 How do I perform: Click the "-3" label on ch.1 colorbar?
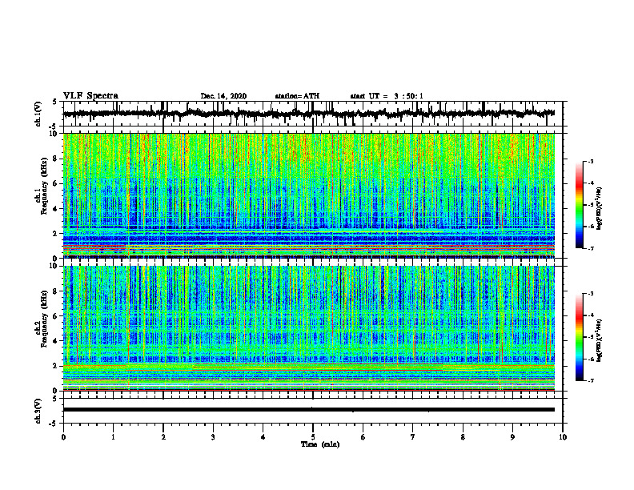click(591, 161)
